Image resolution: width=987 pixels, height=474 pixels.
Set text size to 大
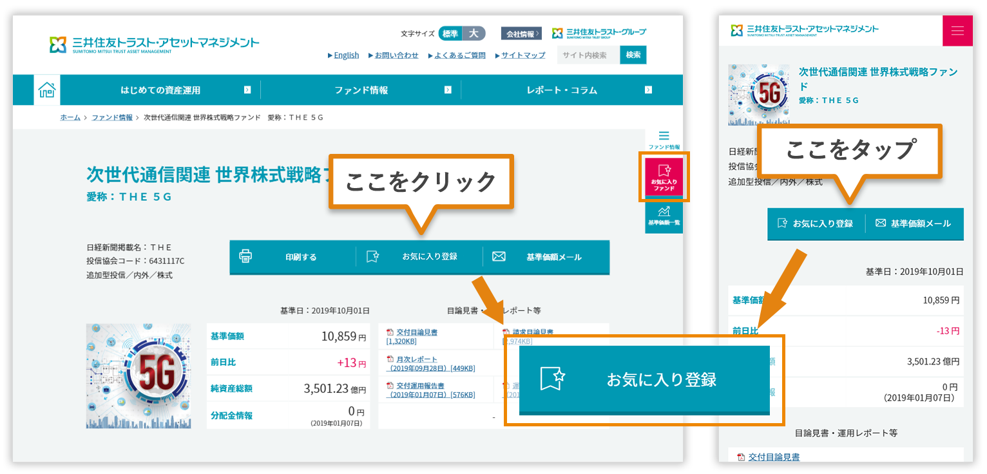coord(474,33)
